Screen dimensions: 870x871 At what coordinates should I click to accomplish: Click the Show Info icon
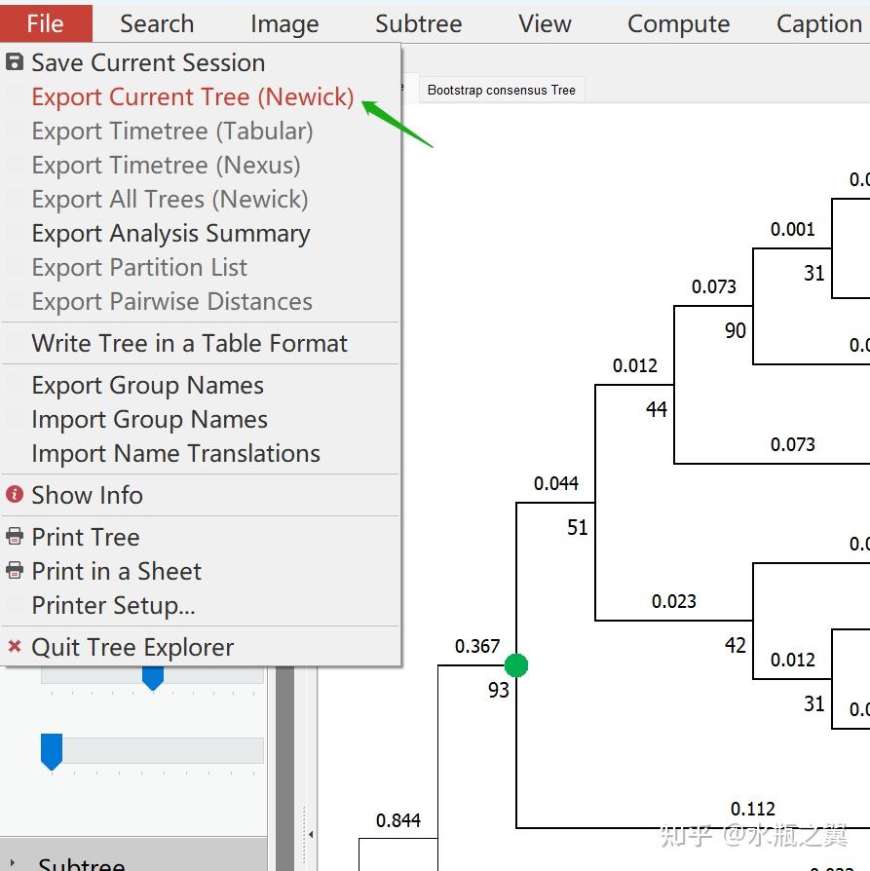(15, 495)
